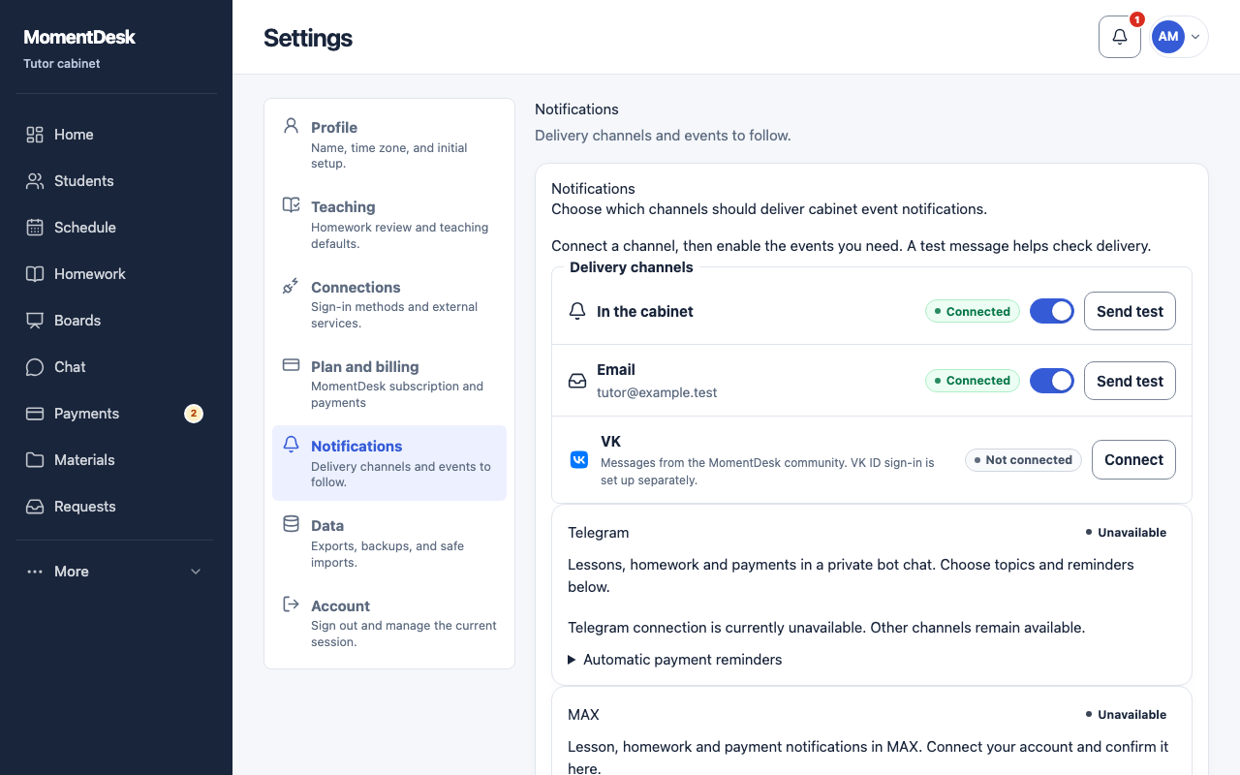
Task: Click the Home icon in sidebar
Action: (x=35, y=135)
